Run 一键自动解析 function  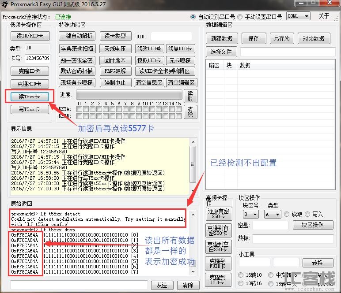coord(77,36)
